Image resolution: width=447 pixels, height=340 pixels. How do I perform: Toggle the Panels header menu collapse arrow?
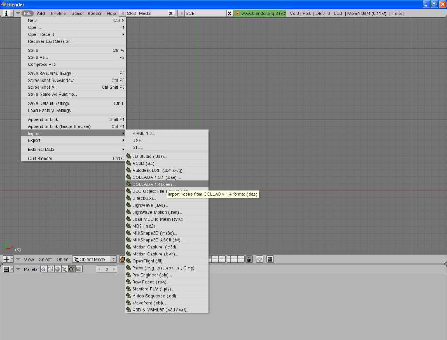pos(18,269)
